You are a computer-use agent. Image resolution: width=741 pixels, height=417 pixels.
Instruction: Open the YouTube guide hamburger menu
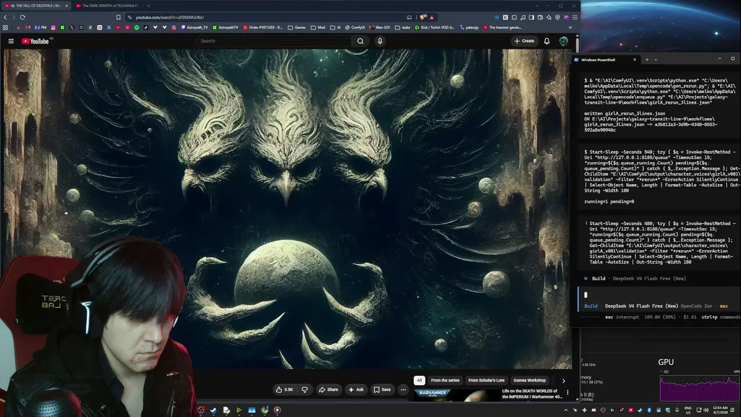(x=11, y=41)
